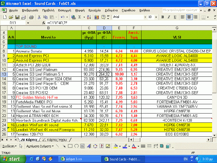This screenshot has height=163, width=217.
Task: Align cell text right
Action: coord(195,17)
